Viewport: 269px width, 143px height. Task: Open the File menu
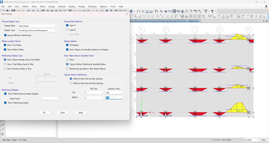coord(3,6)
